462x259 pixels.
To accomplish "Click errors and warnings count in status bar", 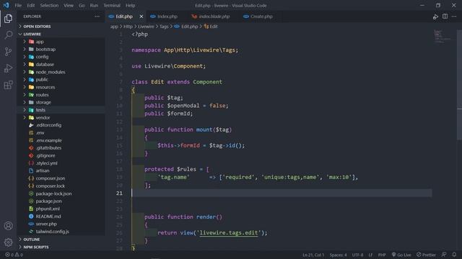I will coord(14,255).
